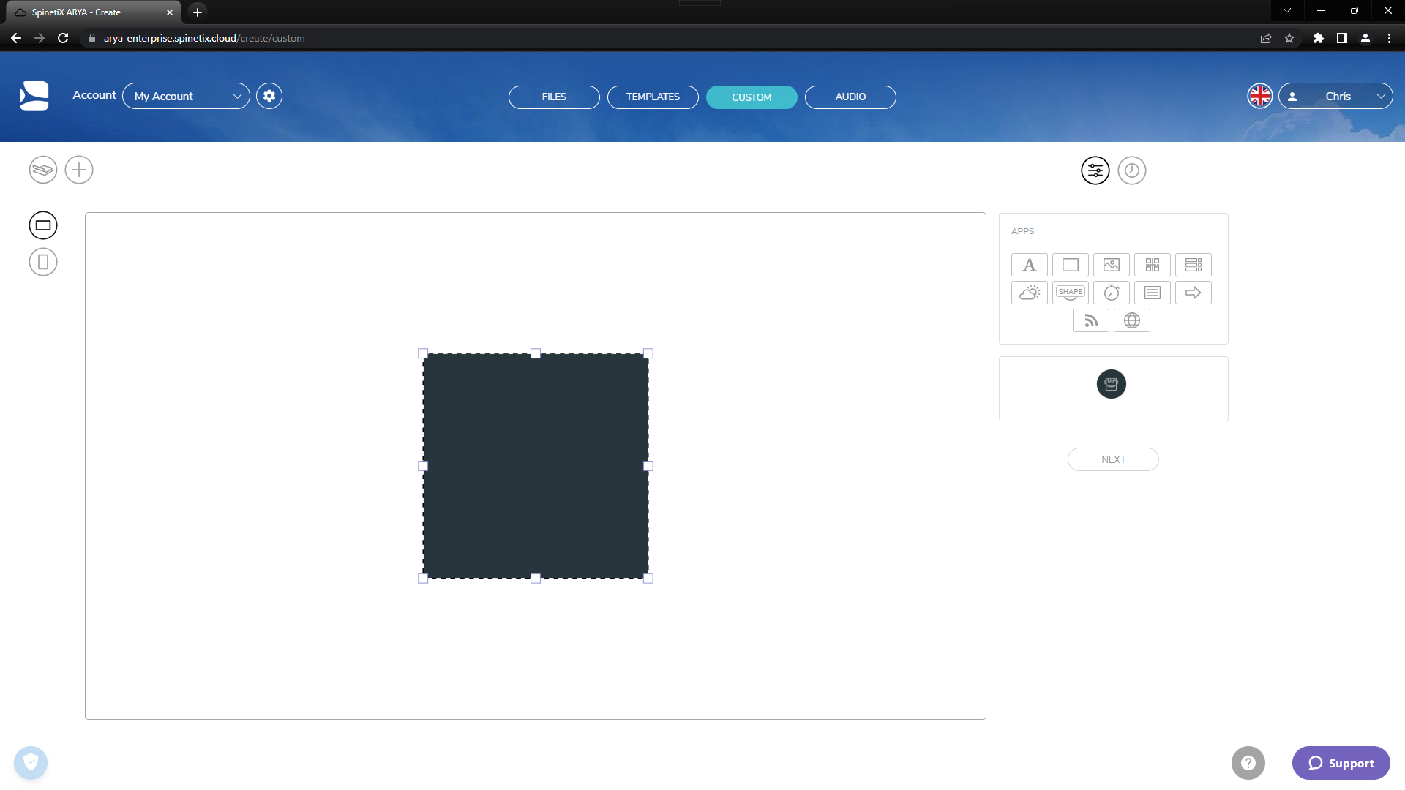Open the Weather app widget
The width and height of the screenshot is (1405, 790).
coord(1030,293)
